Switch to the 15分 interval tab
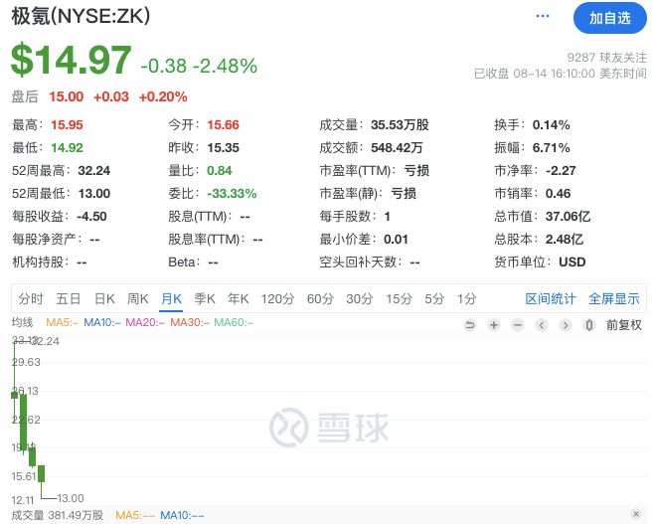Image resolution: width=653 pixels, height=524 pixels. [399, 298]
